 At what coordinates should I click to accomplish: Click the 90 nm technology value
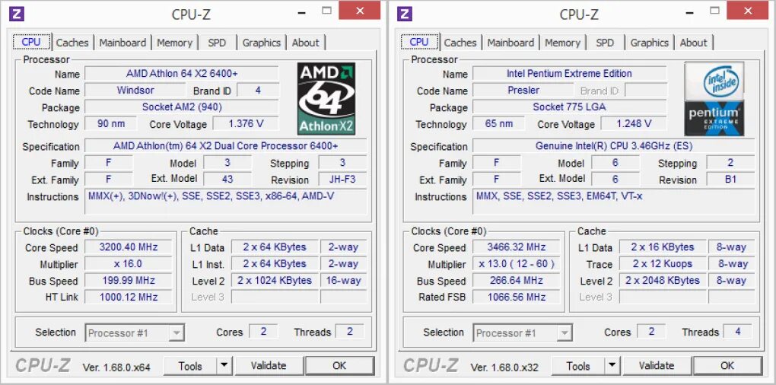click(x=111, y=124)
